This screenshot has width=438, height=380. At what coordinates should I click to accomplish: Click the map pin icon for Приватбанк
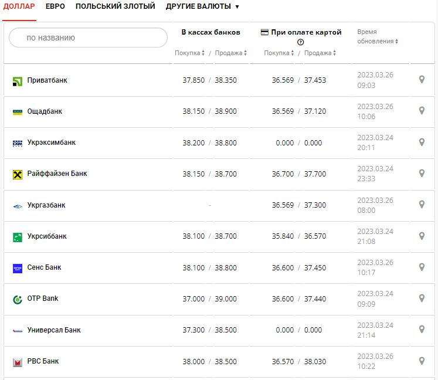click(x=421, y=80)
